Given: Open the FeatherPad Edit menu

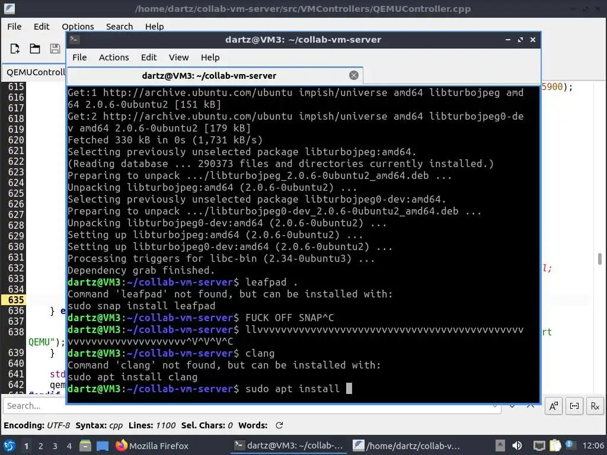Looking at the screenshot, I should click(x=41, y=27).
